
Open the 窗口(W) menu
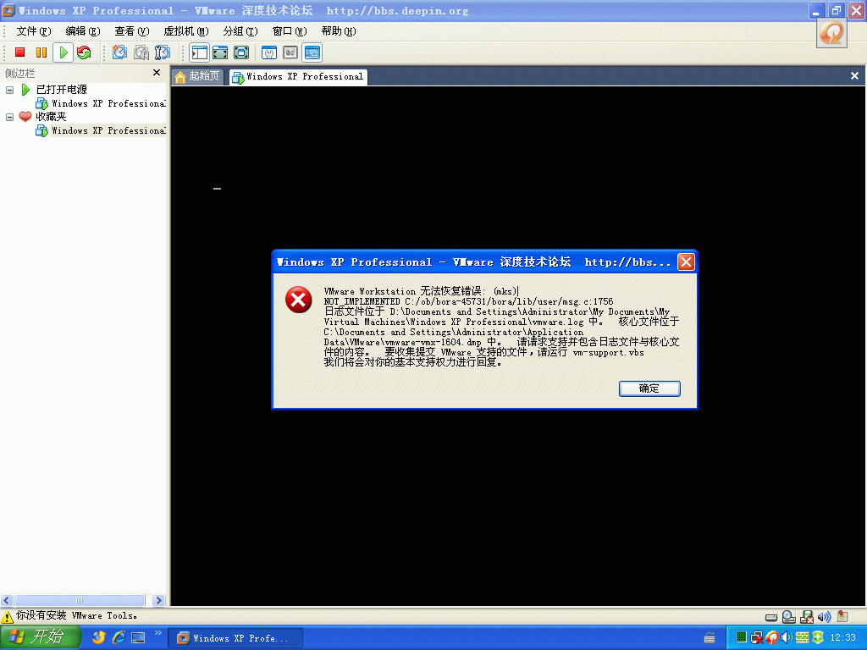pyautogui.click(x=290, y=31)
